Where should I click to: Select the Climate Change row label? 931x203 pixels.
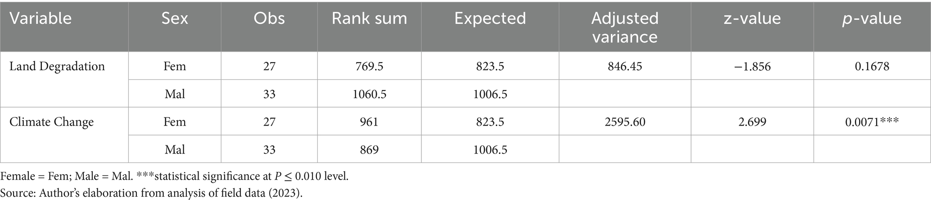[51, 122]
